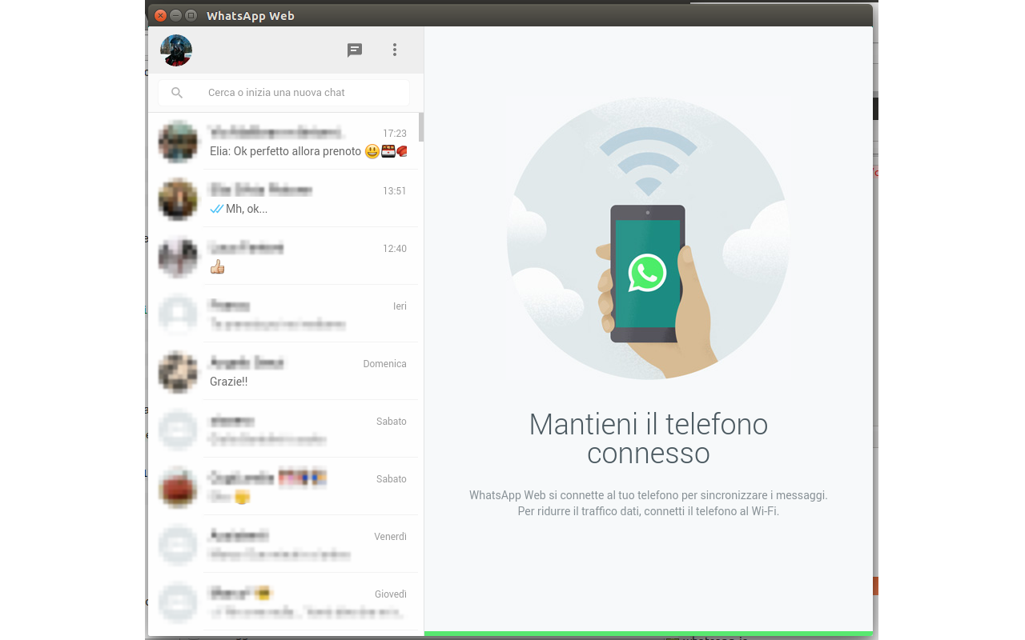Maximize the WhatsApp Web window
Image resolution: width=1025 pixels, height=640 pixels.
pos(191,15)
